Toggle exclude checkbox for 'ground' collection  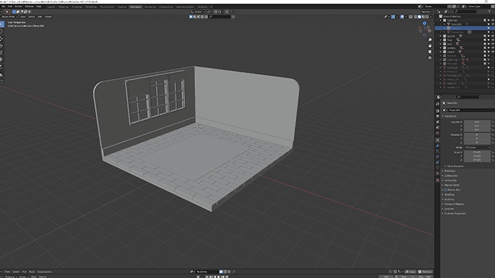point(485,36)
